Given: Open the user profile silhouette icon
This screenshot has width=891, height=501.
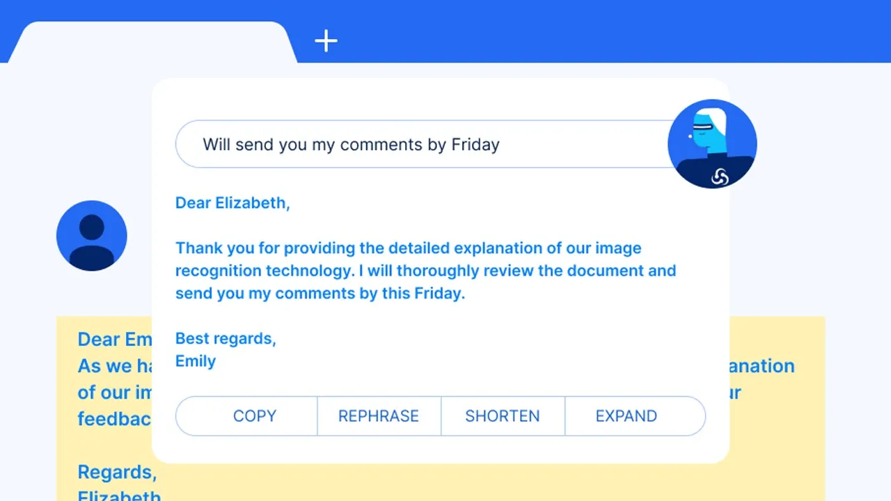Looking at the screenshot, I should (92, 236).
